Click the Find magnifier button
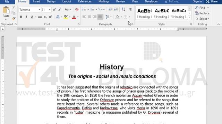The image size is (222, 124). (200, 8)
